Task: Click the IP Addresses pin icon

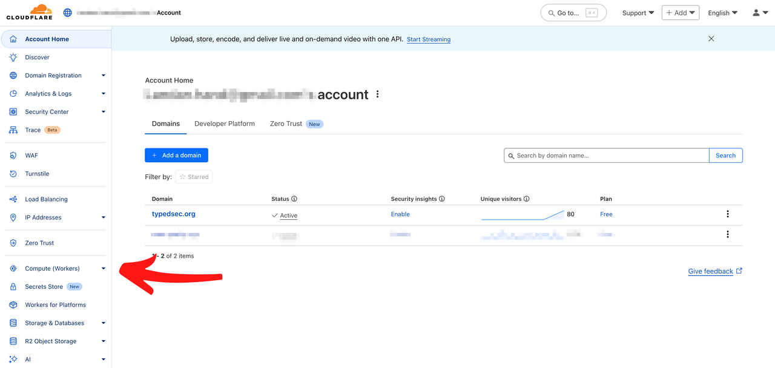Action: [x=13, y=217]
